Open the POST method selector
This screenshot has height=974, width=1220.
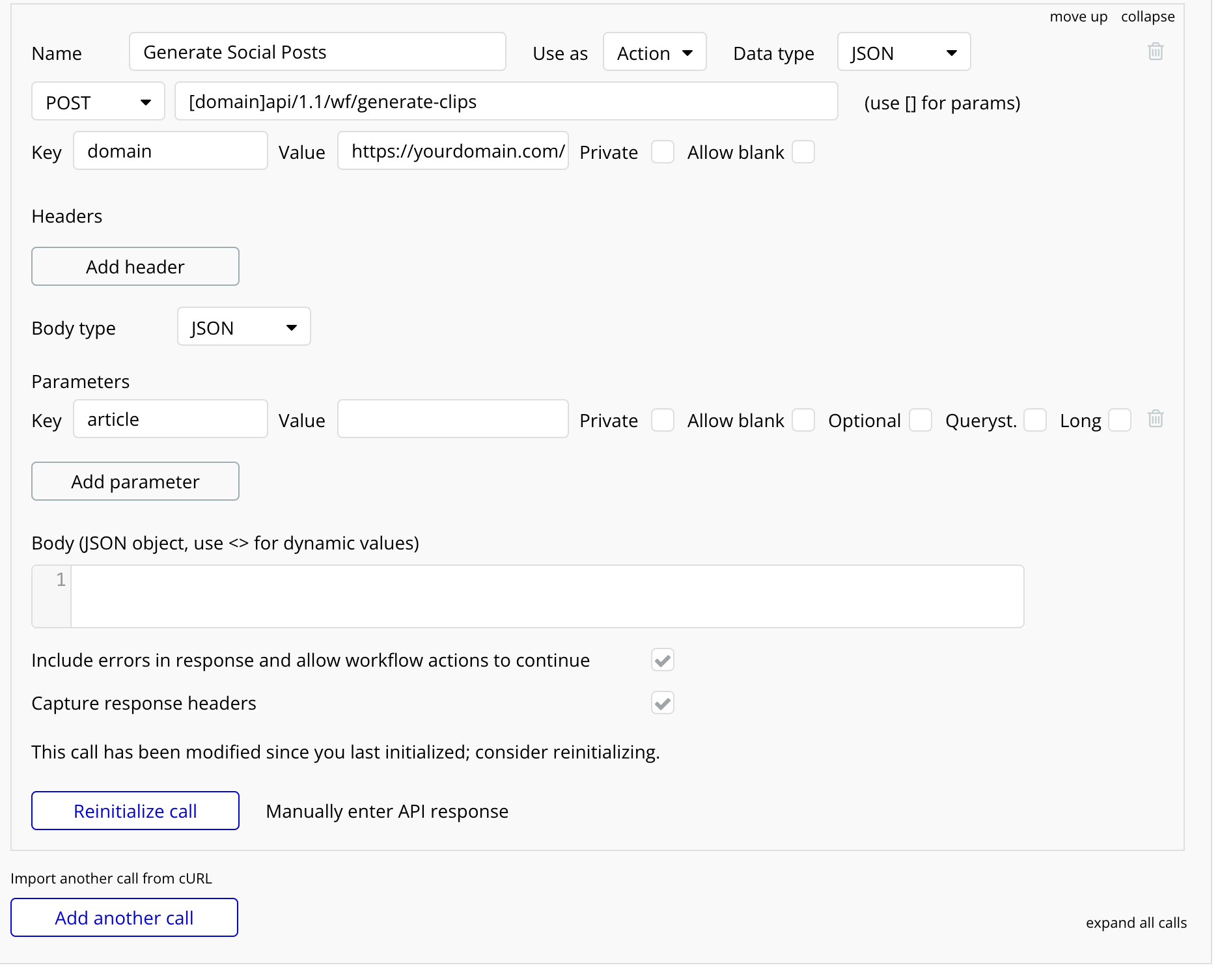98,102
